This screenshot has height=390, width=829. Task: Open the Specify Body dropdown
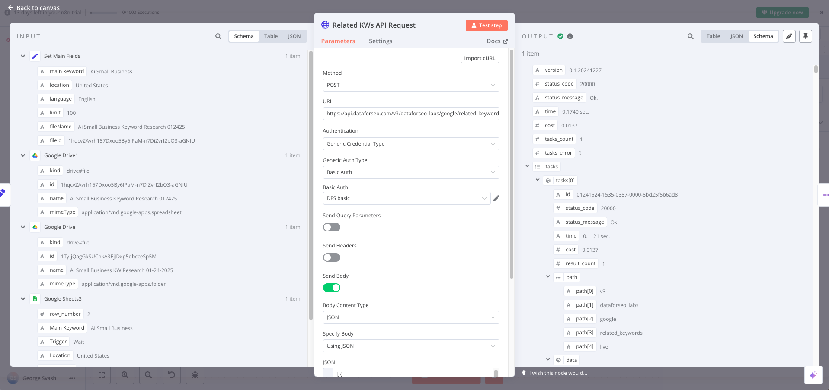[x=411, y=346]
